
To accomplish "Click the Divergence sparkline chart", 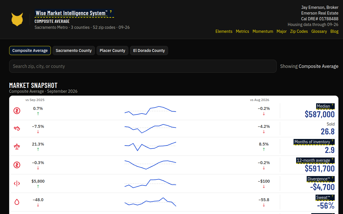I will coord(150,183).
